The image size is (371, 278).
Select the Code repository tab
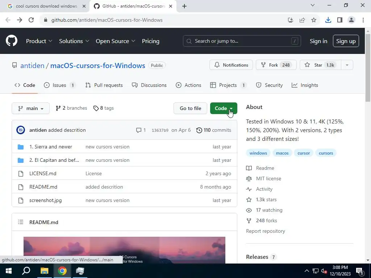pos(25,85)
